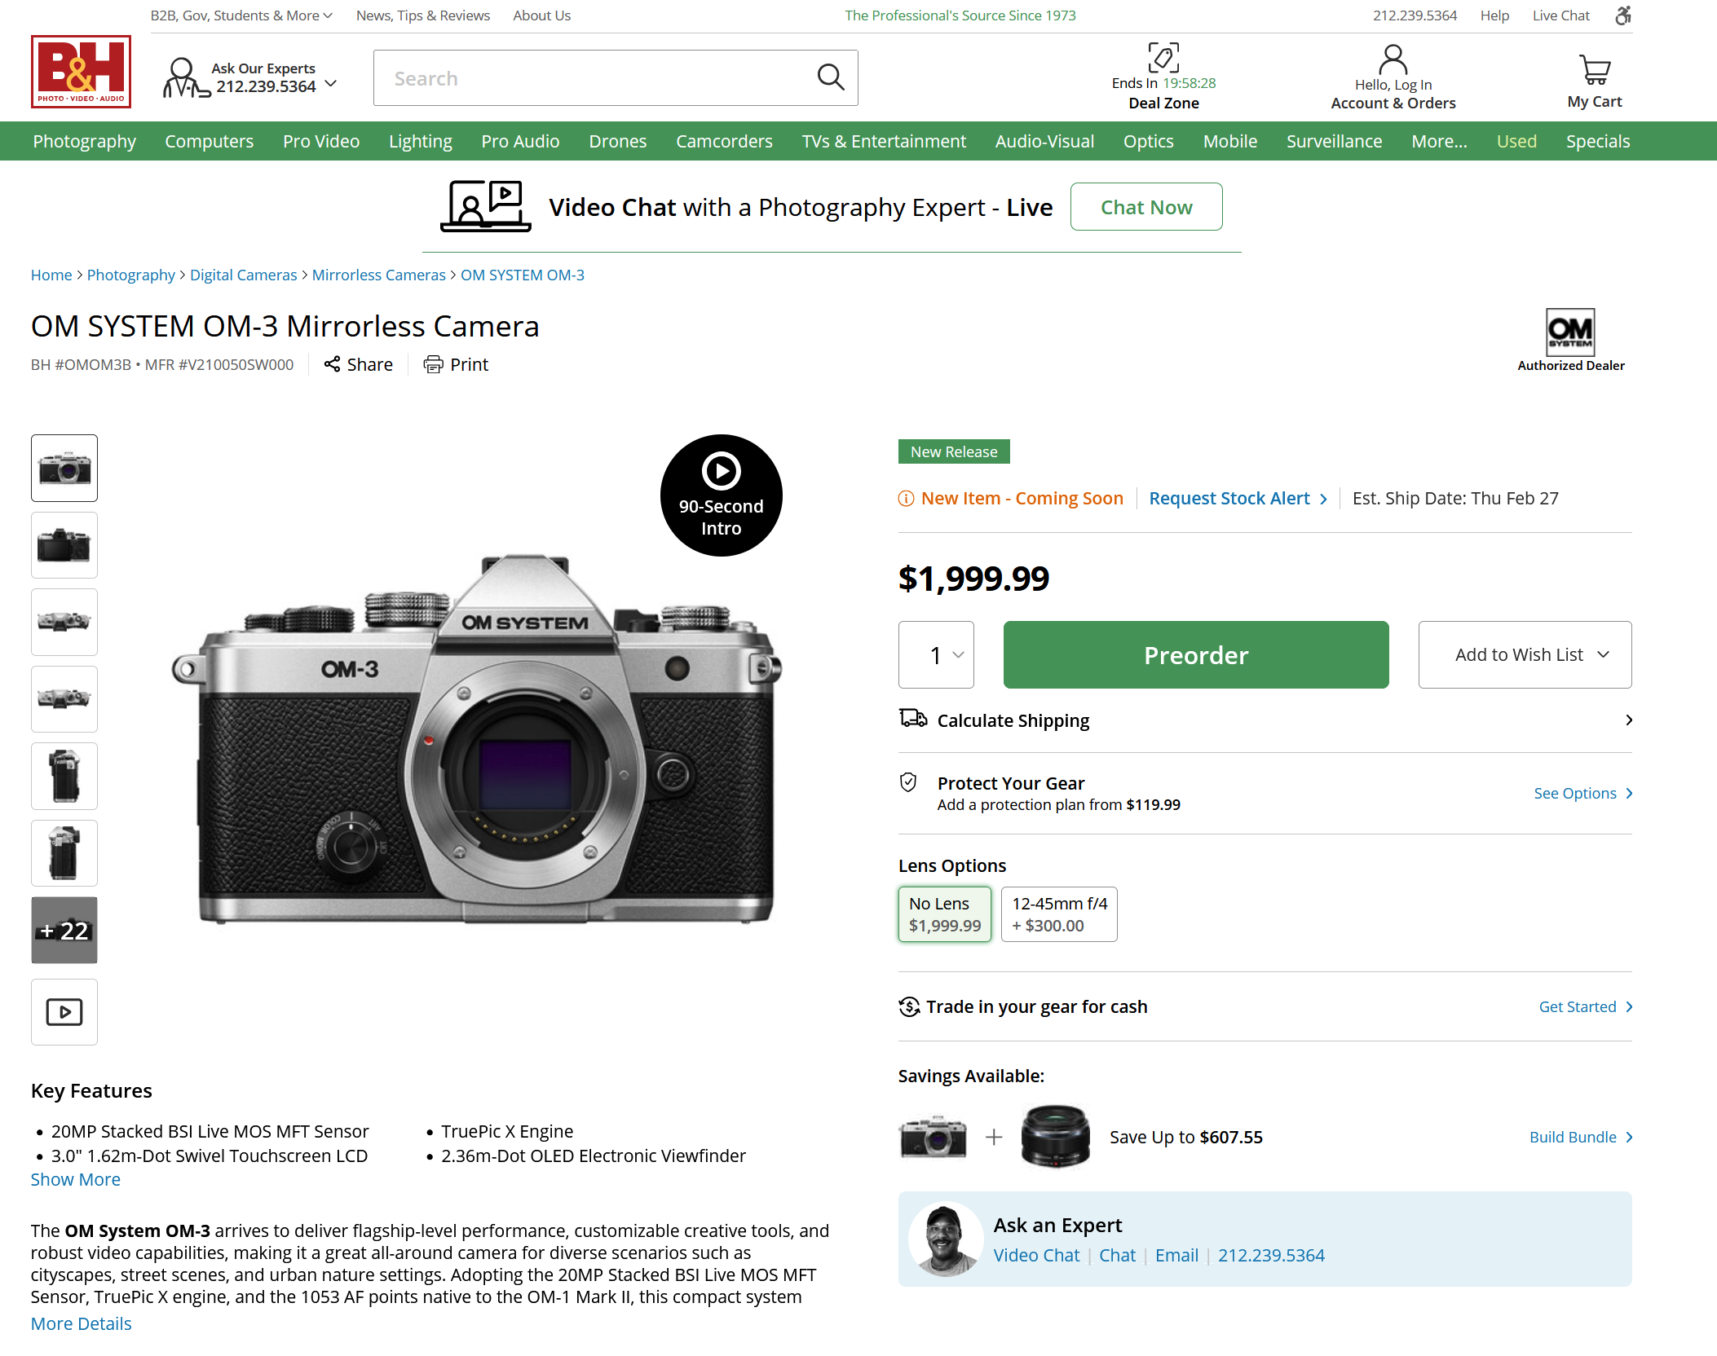Click the B&H logo icon
Image resolution: width=1717 pixels, height=1356 pixels.
(x=81, y=72)
